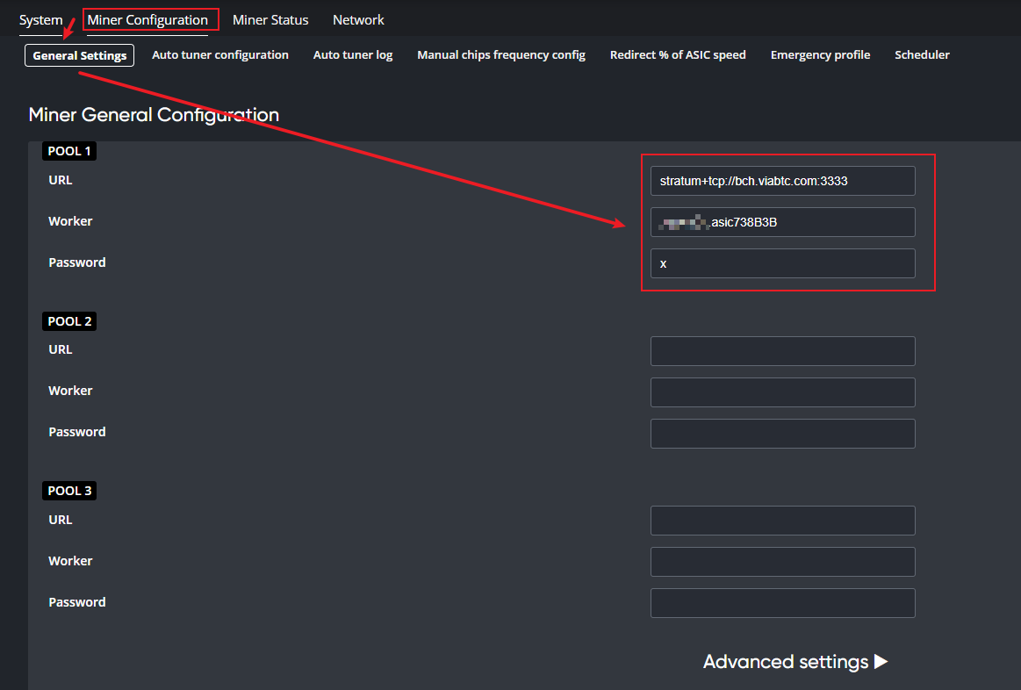Click the empty Pool 3 URL field
Screen dimensions: 1021x690
782,521
